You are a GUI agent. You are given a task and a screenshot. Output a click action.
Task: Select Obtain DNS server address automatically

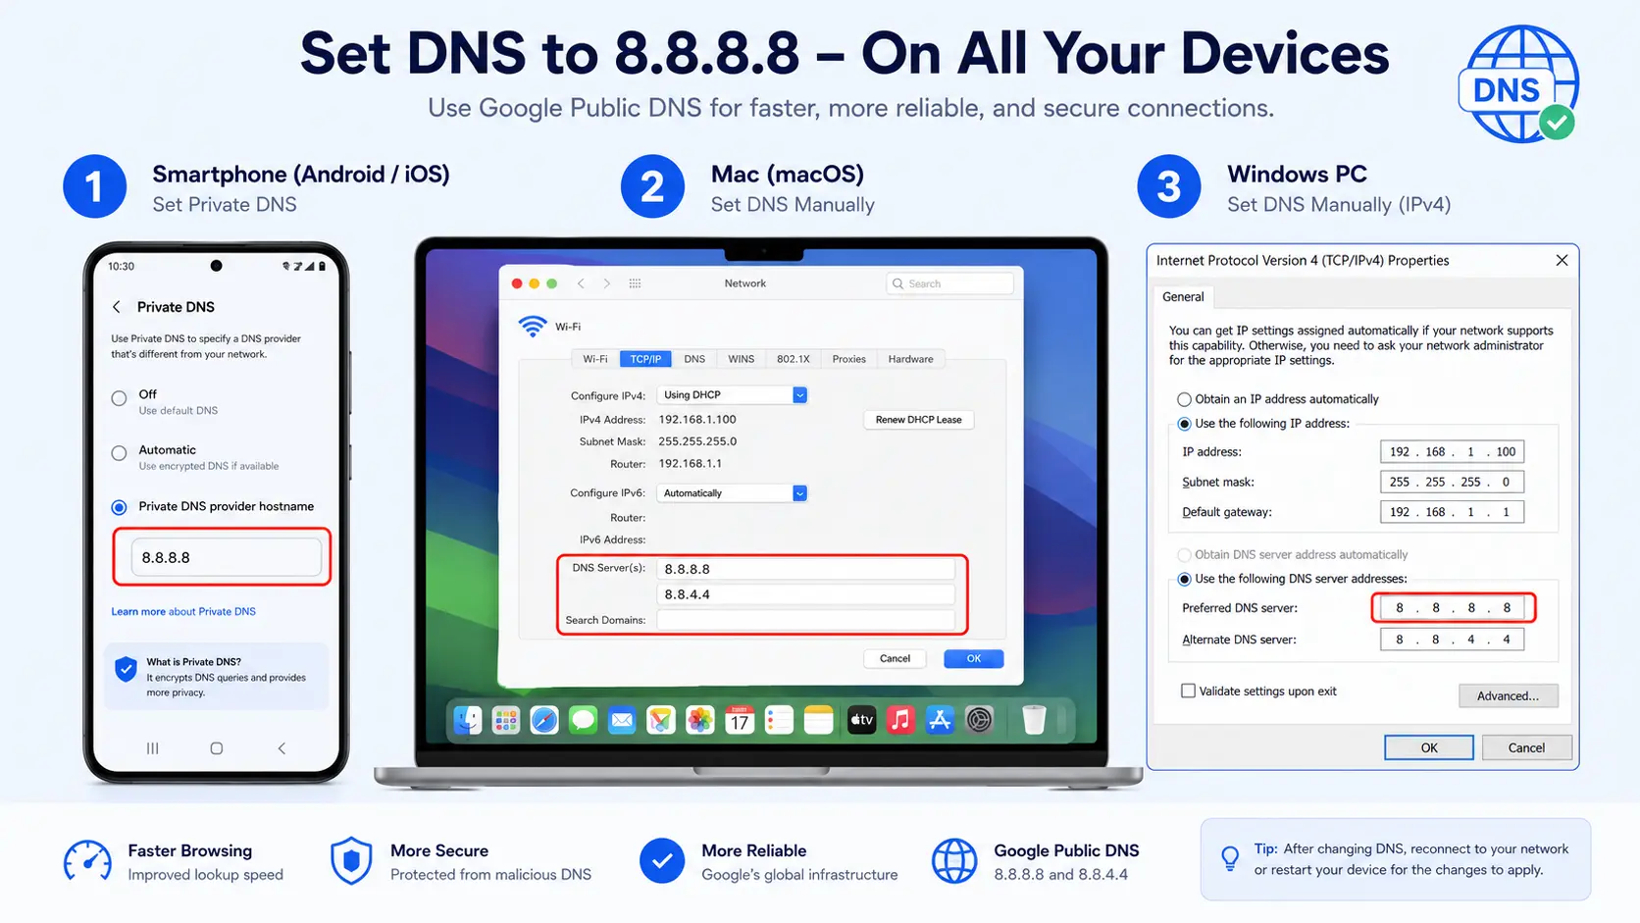pos(1184,555)
